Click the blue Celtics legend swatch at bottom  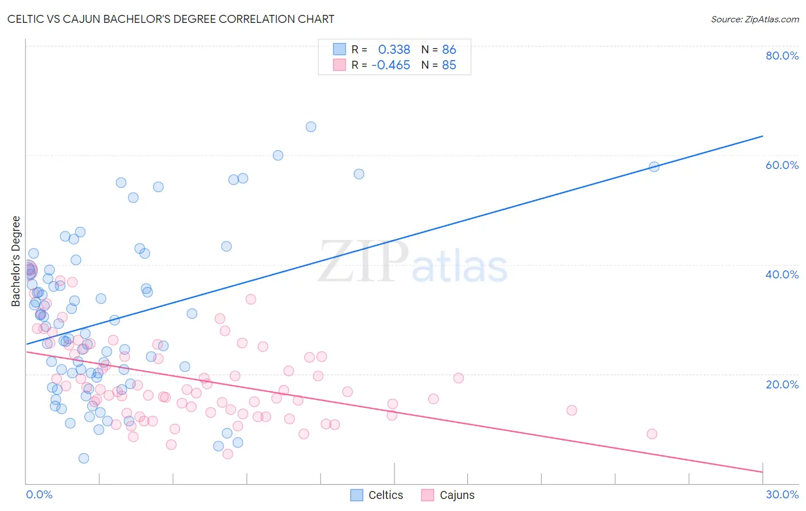pyautogui.click(x=357, y=495)
